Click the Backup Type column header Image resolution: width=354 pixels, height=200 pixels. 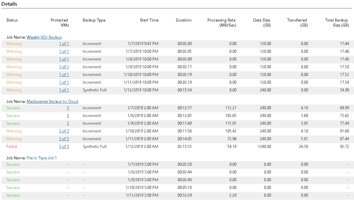click(94, 20)
